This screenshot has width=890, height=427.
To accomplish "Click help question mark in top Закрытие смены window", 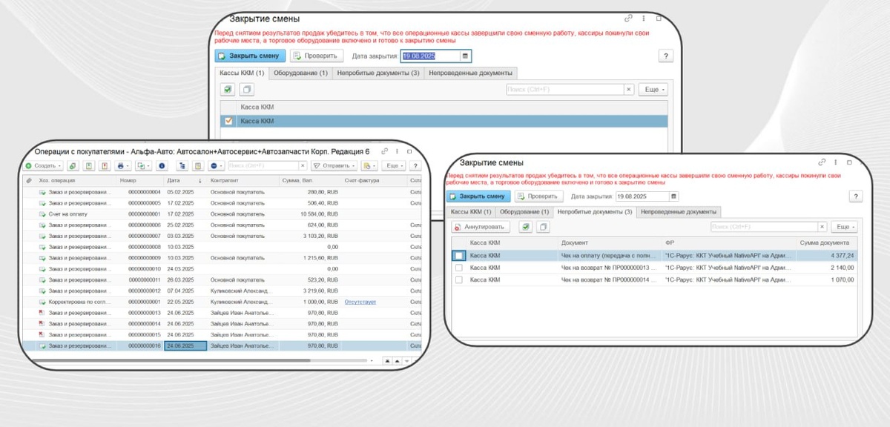I will pyautogui.click(x=665, y=56).
